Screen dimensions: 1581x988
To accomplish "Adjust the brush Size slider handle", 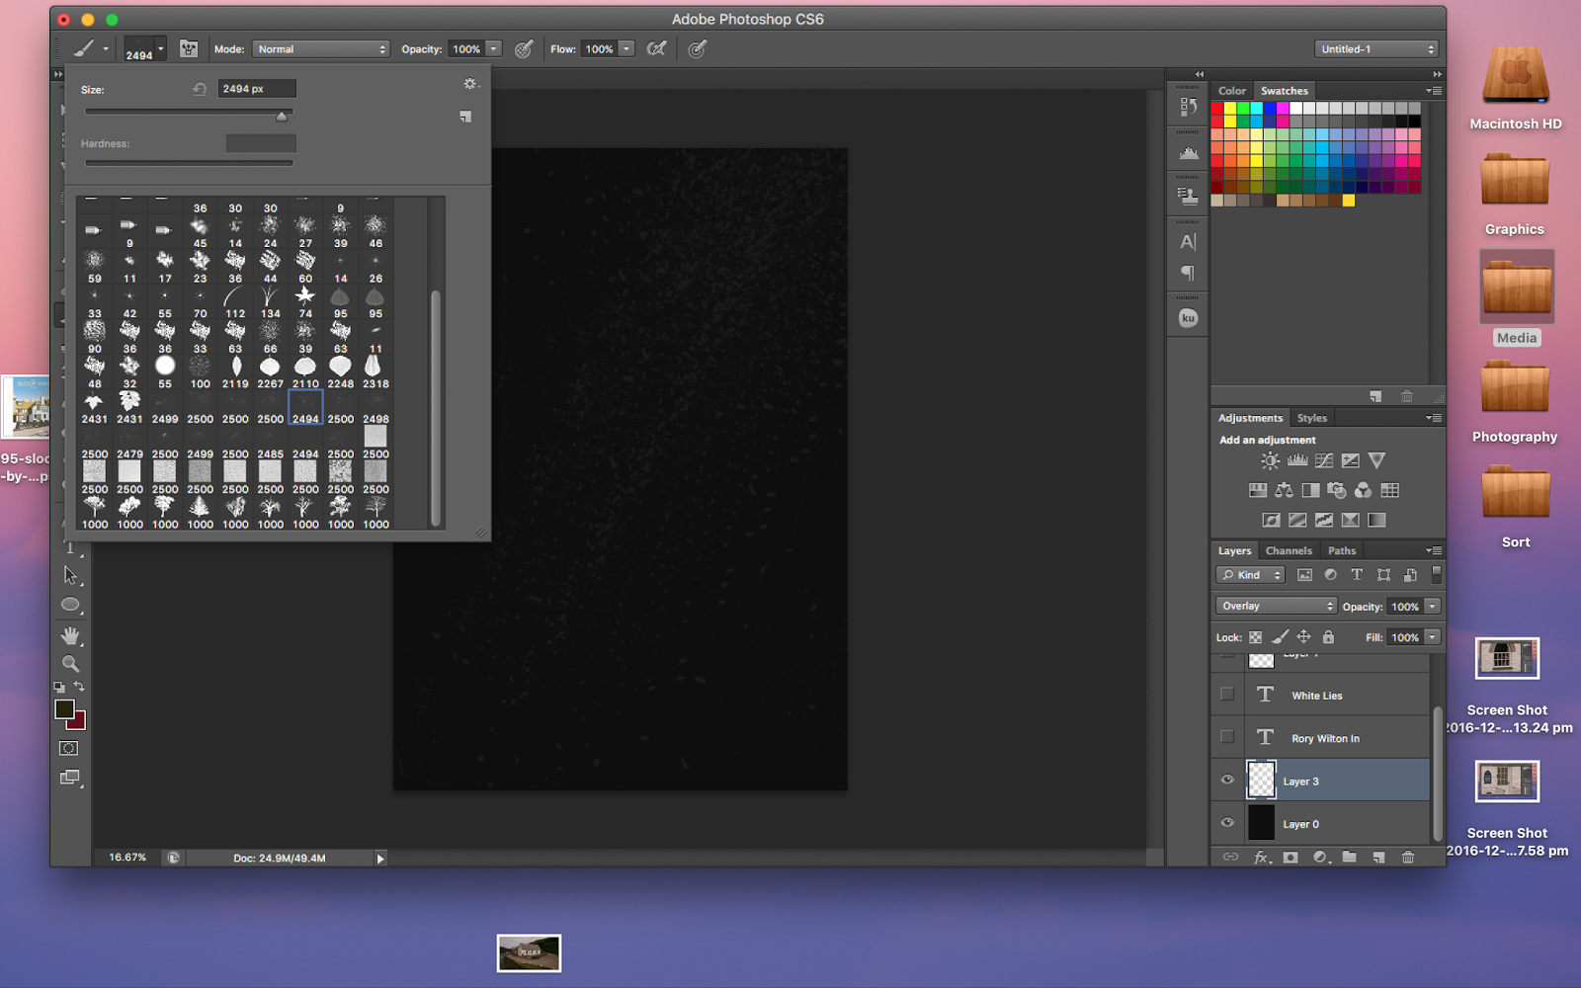I will [x=282, y=116].
